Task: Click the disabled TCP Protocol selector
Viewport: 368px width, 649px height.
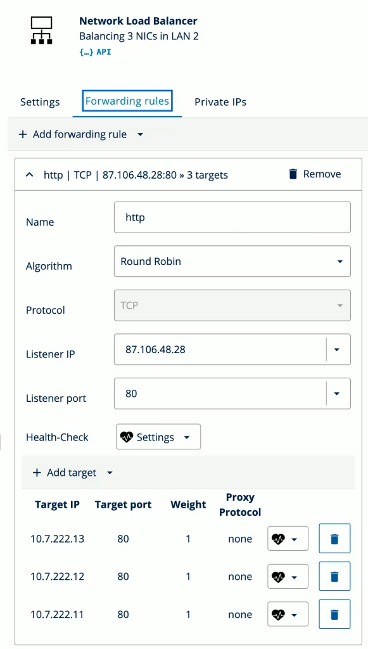Action: point(232,305)
